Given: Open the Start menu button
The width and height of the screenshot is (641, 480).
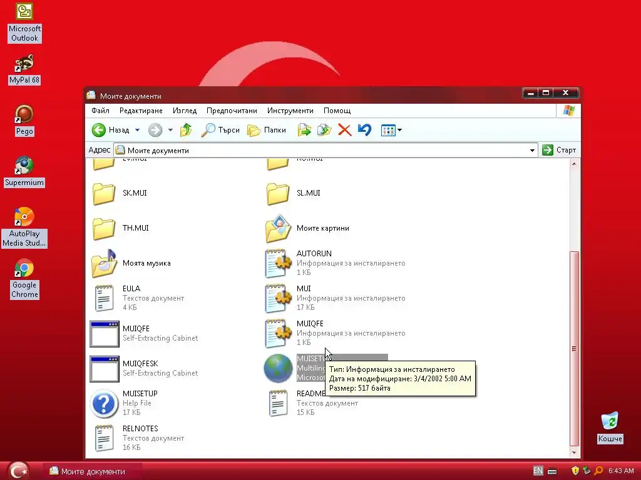Looking at the screenshot, I should pos(19,471).
